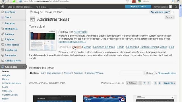Select the Aleatorio theme filter
This screenshot has height=102, width=182.
point(34,73)
